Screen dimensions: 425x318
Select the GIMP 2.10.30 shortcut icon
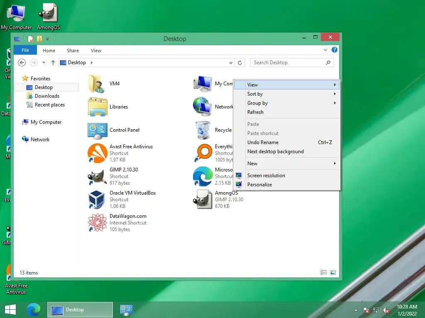(97, 176)
